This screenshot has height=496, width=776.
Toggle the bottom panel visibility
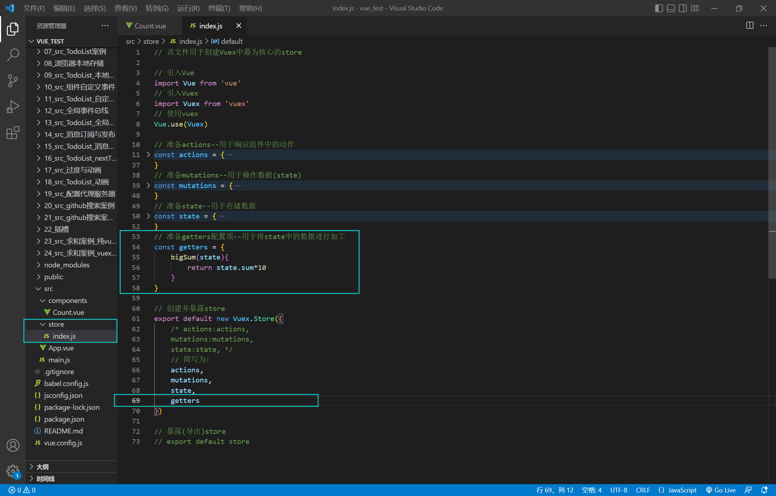tap(671, 8)
